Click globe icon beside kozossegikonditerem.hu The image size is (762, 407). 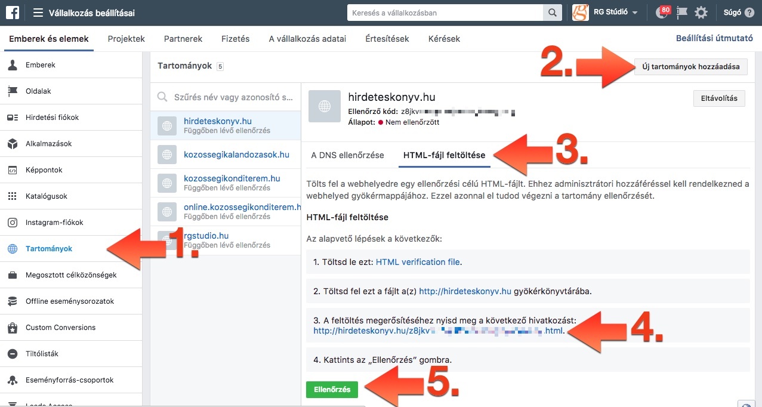coord(167,183)
